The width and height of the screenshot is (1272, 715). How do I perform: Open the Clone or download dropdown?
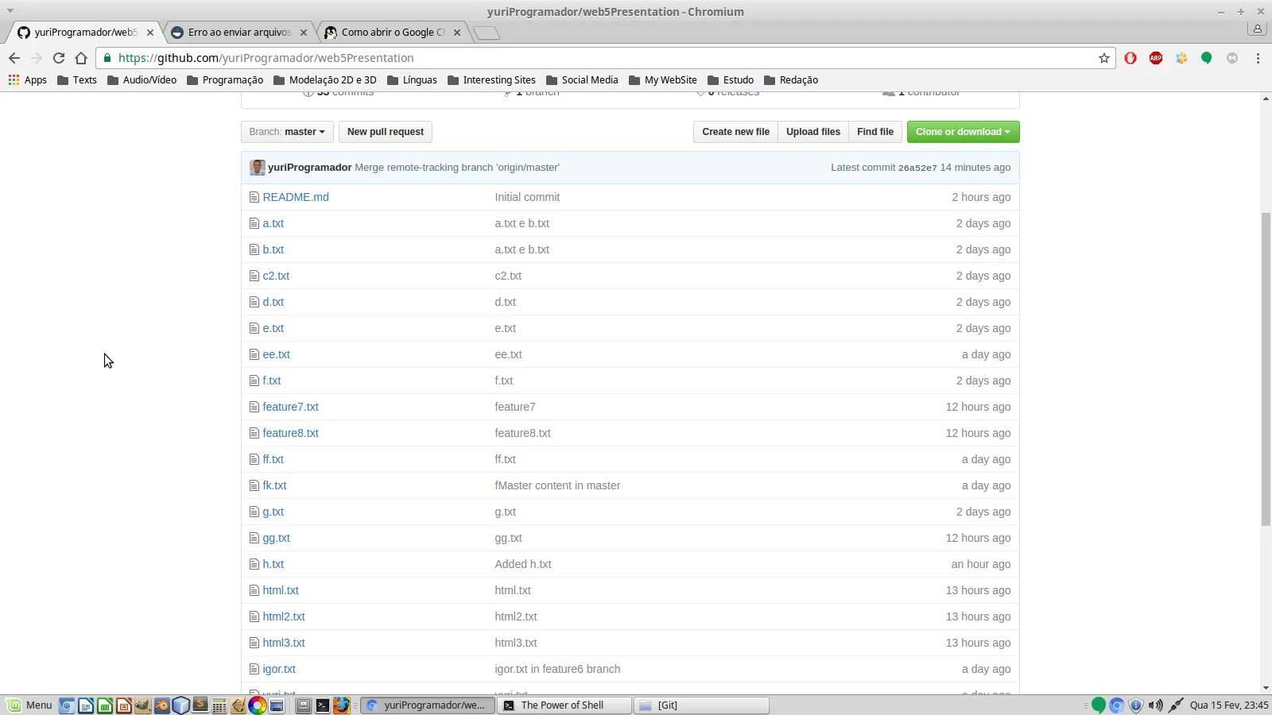[963, 132]
